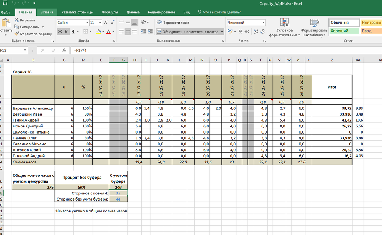382x235 pixels.
Task: Open Условное форматирование menu
Action: pyautogui.click(x=284, y=28)
